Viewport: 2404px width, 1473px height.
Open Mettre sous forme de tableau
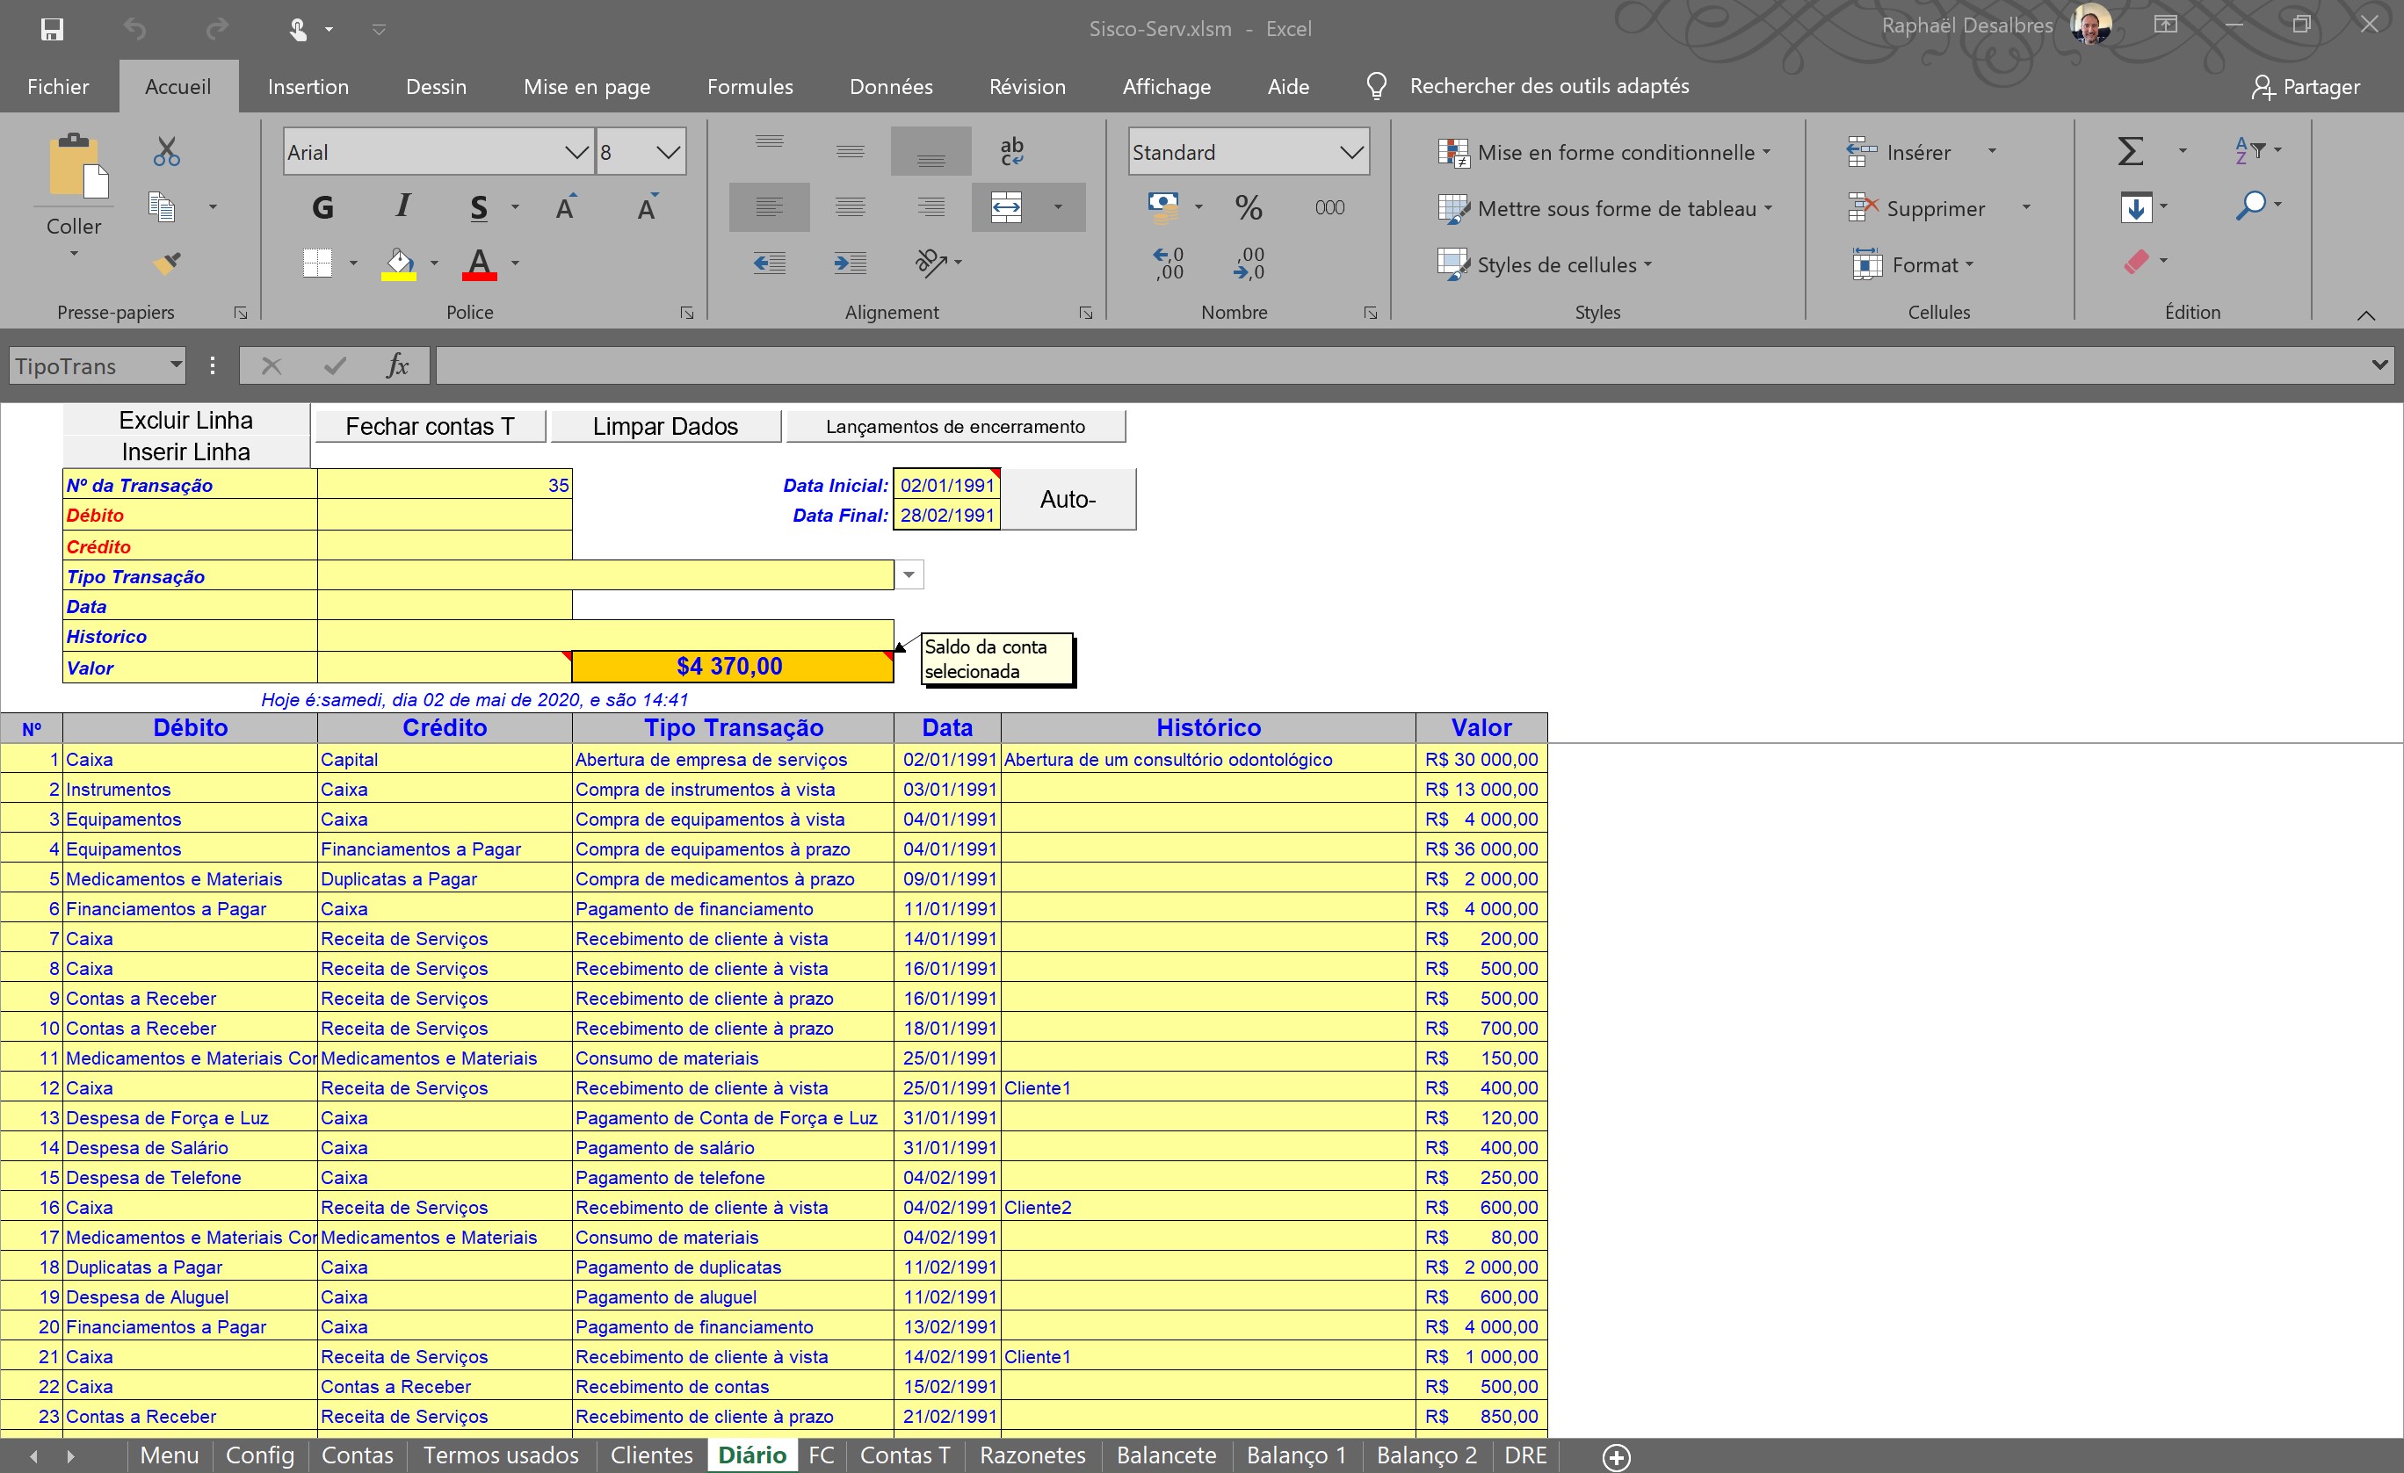[1604, 209]
